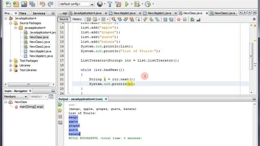Open the Run Project dropdown arrow

[x=132, y=4]
